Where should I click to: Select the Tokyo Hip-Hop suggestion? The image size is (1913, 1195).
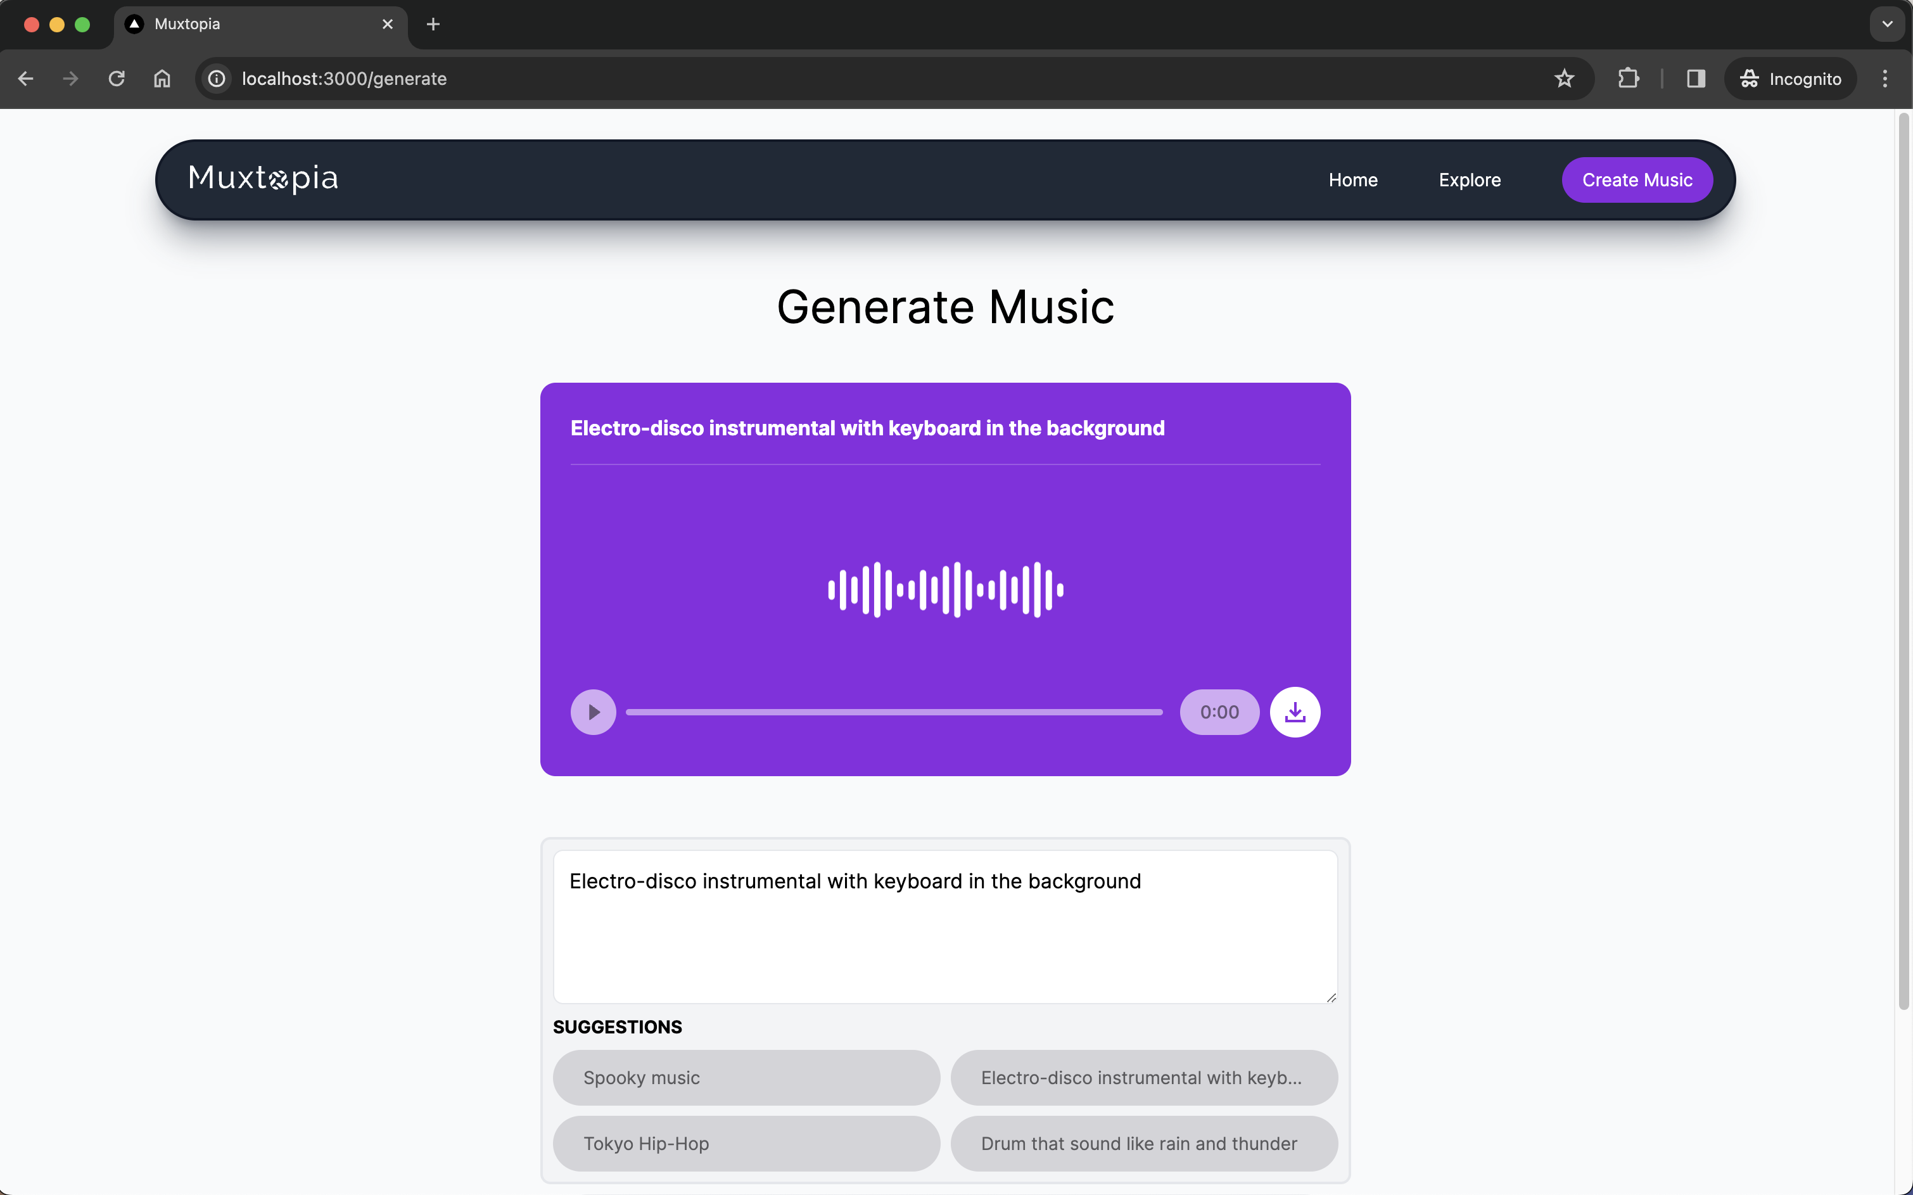pos(746,1143)
